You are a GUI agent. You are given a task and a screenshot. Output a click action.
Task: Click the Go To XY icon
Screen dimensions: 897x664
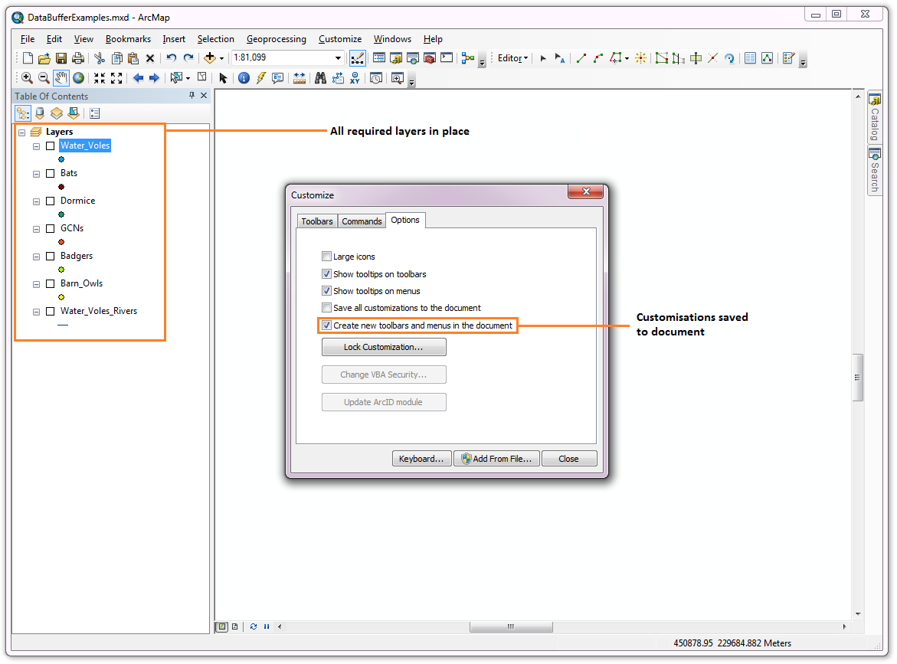[x=355, y=78]
